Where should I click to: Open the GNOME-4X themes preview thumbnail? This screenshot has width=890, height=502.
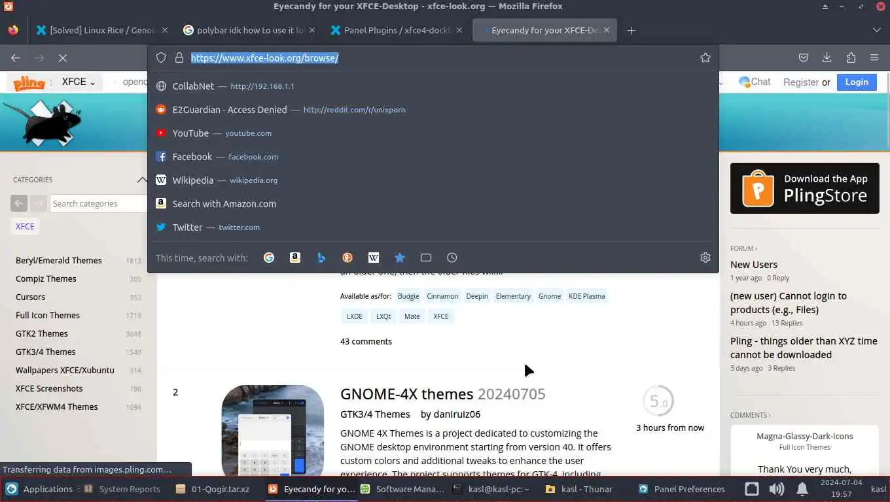coord(273,431)
